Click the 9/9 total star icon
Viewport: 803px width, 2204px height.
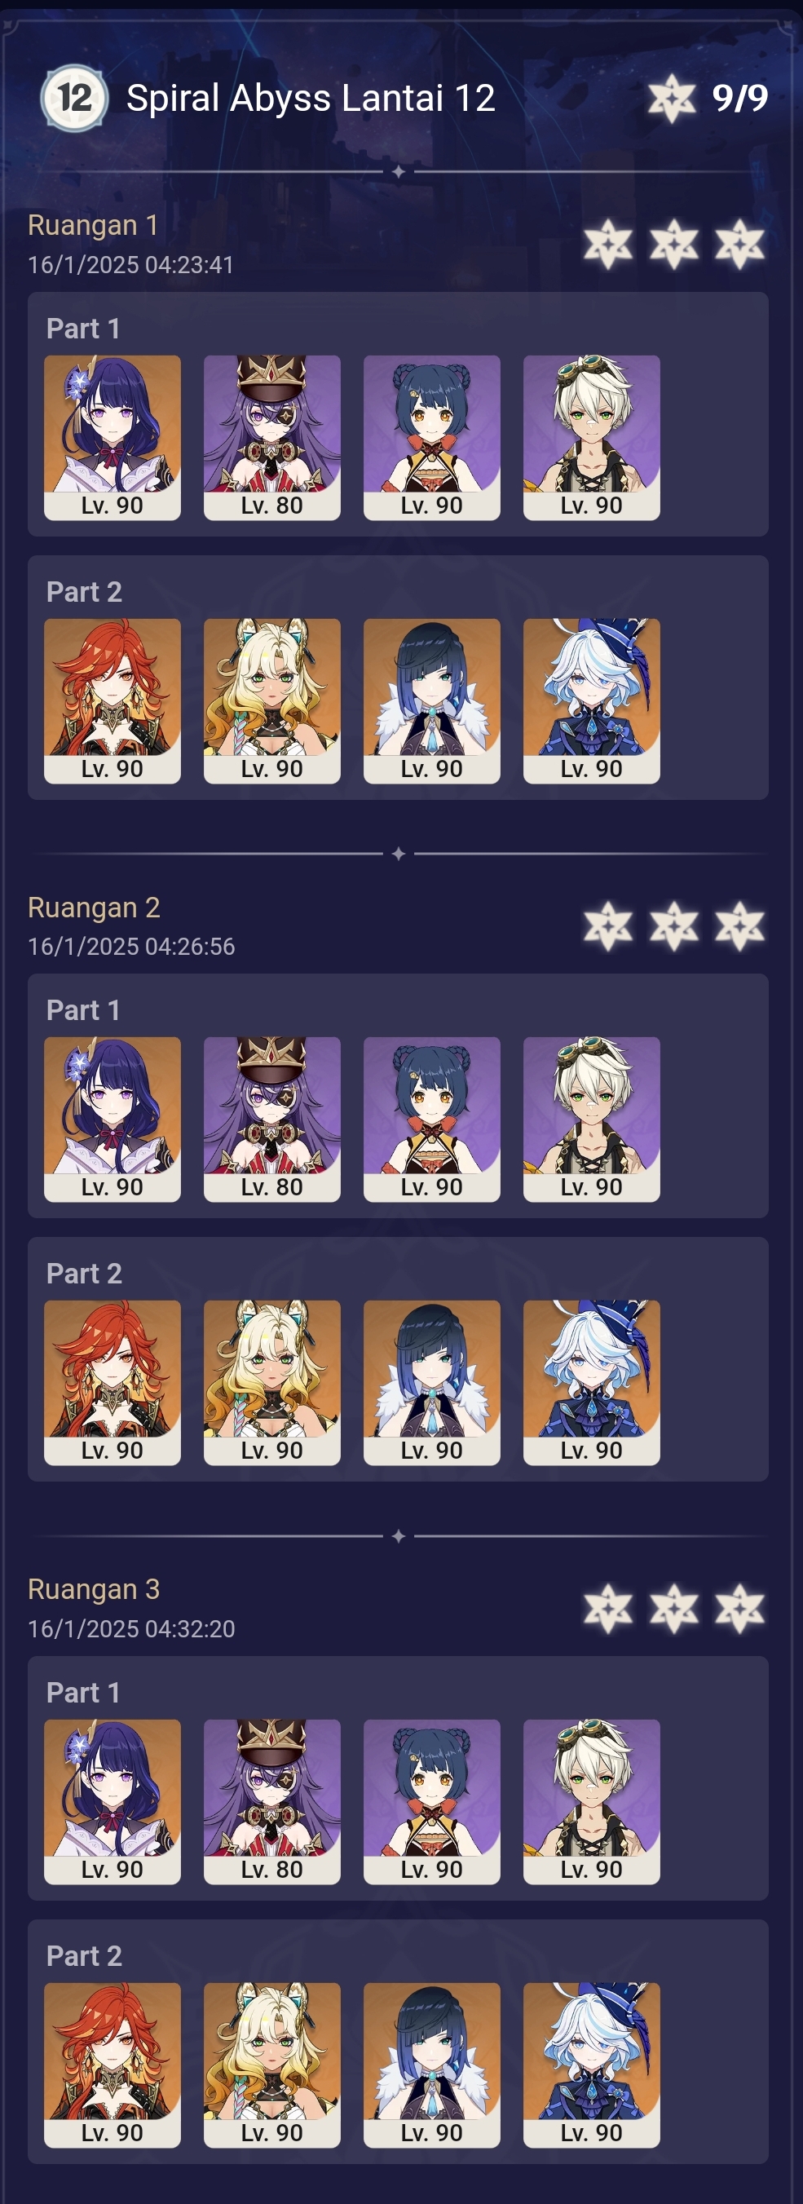[x=671, y=98]
